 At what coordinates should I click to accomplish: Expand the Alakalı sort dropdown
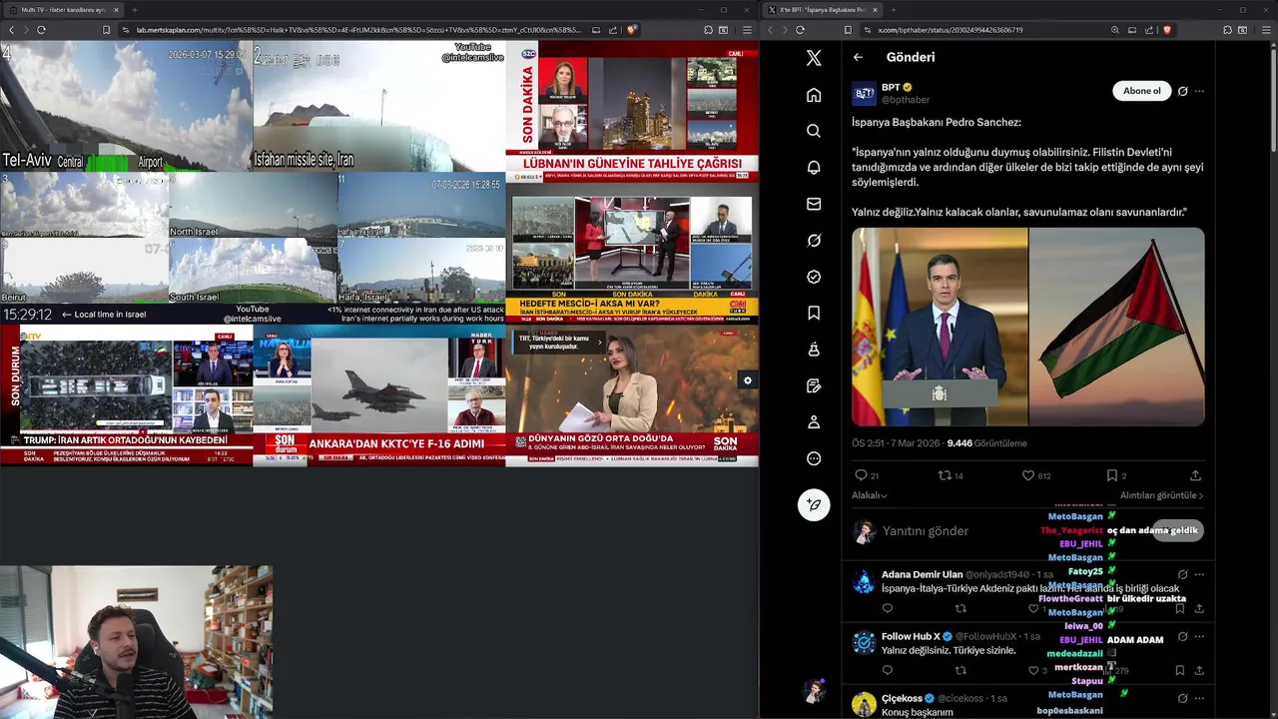pyautogui.click(x=870, y=495)
